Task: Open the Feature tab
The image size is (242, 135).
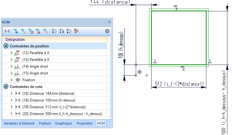Action: (45, 123)
